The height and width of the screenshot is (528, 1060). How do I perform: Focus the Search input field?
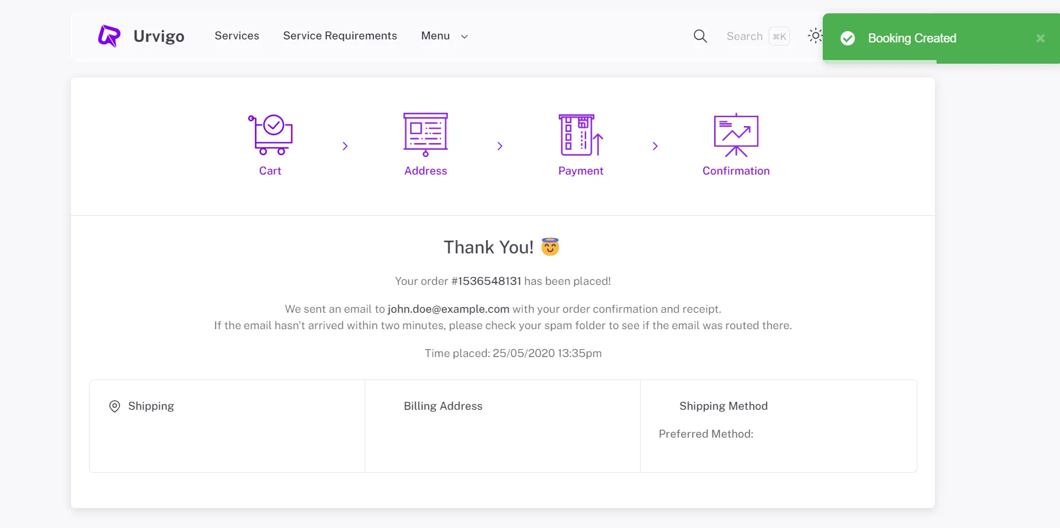pos(744,36)
